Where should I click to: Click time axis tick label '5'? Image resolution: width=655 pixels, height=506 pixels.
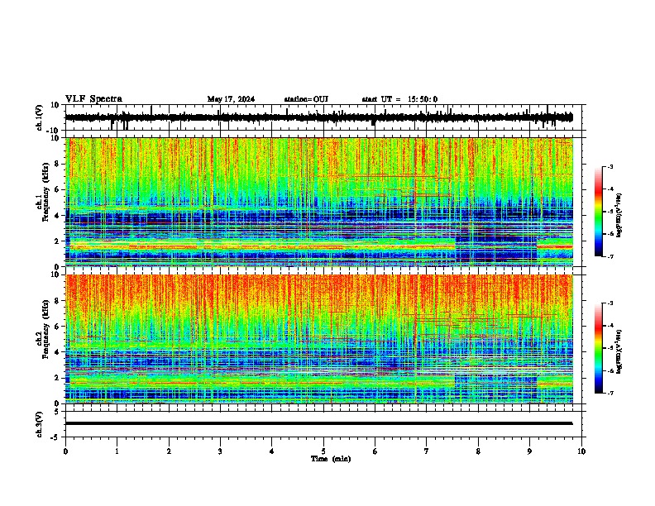pyautogui.click(x=323, y=451)
